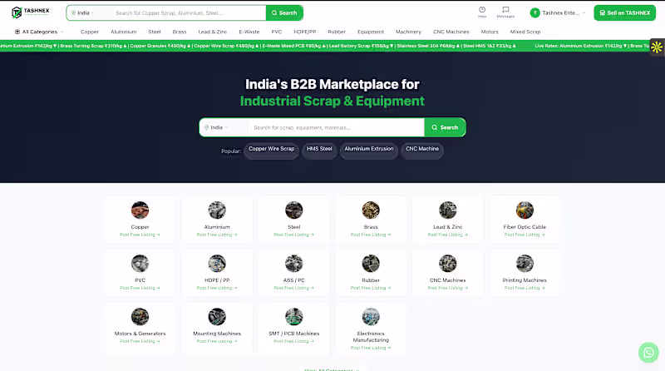The width and height of the screenshot is (665, 371).
Task: Click Post Free Listing under Rubber
Action: [371, 288]
